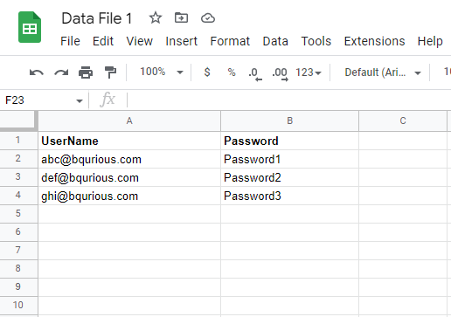The width and height of the screenshot is (451, 317).
Task: Select cell ghi@bqurious.com
Action: click(x=129, y=196)
